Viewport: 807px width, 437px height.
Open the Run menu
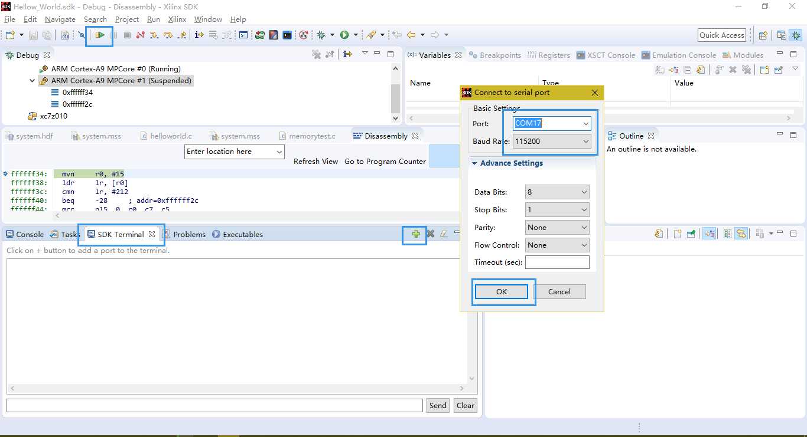(154, 19)
